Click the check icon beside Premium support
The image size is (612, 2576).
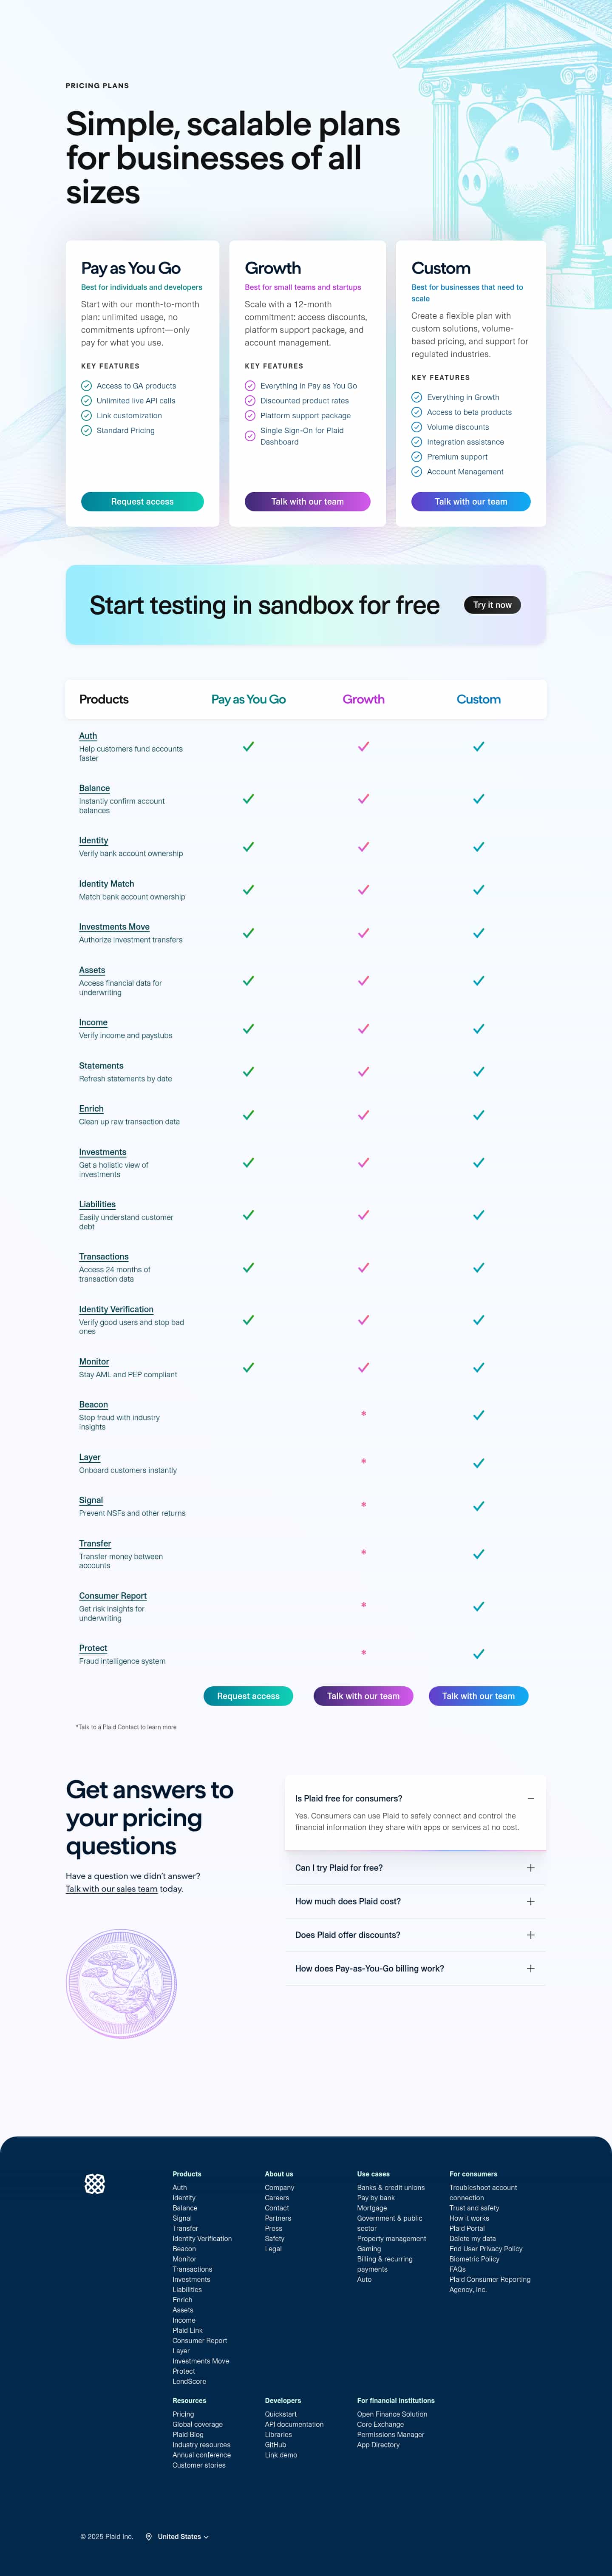click(416, 457)
